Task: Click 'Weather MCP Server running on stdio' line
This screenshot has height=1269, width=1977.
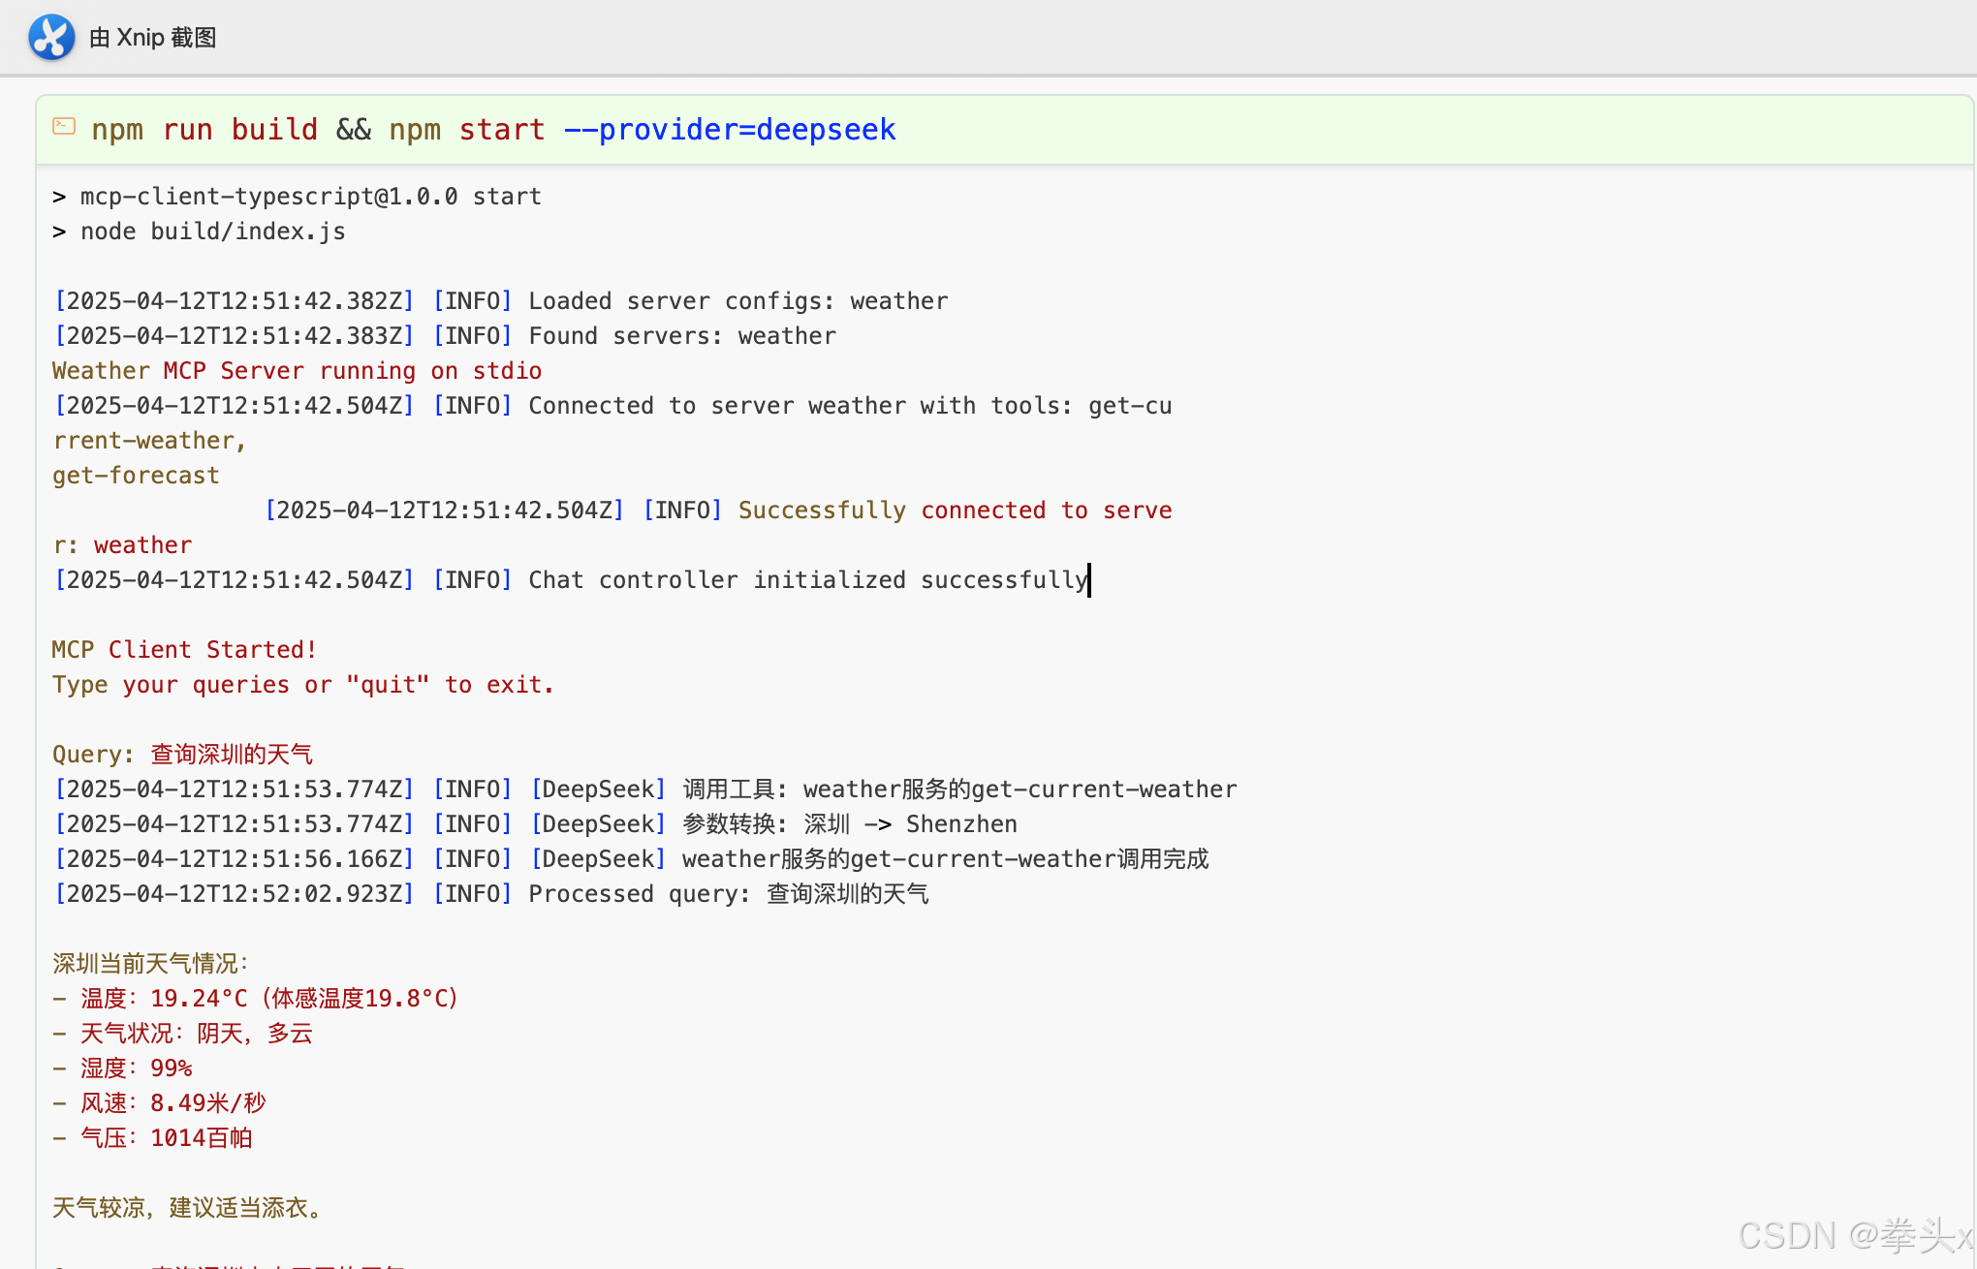Action: (x=297, y=371)
